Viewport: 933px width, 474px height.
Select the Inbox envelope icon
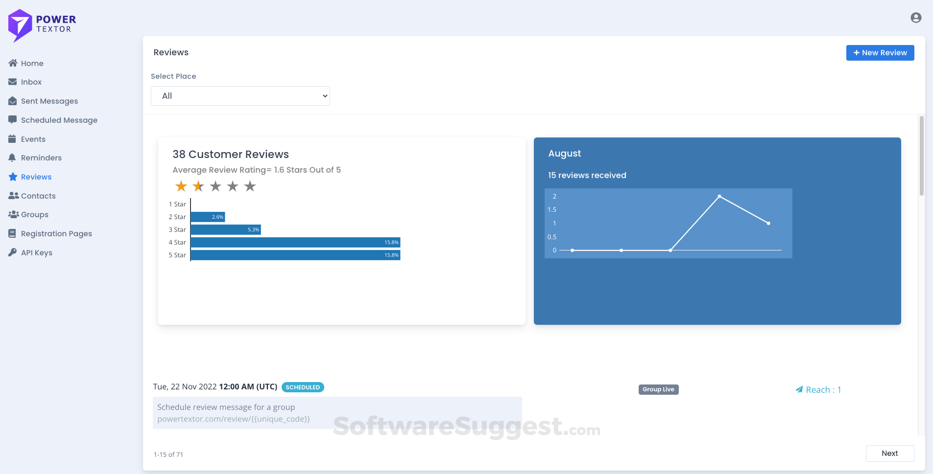tap(12, 82)
